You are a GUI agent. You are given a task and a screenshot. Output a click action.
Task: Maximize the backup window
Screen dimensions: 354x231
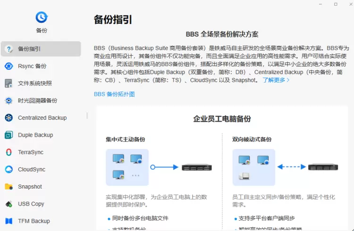336,4
